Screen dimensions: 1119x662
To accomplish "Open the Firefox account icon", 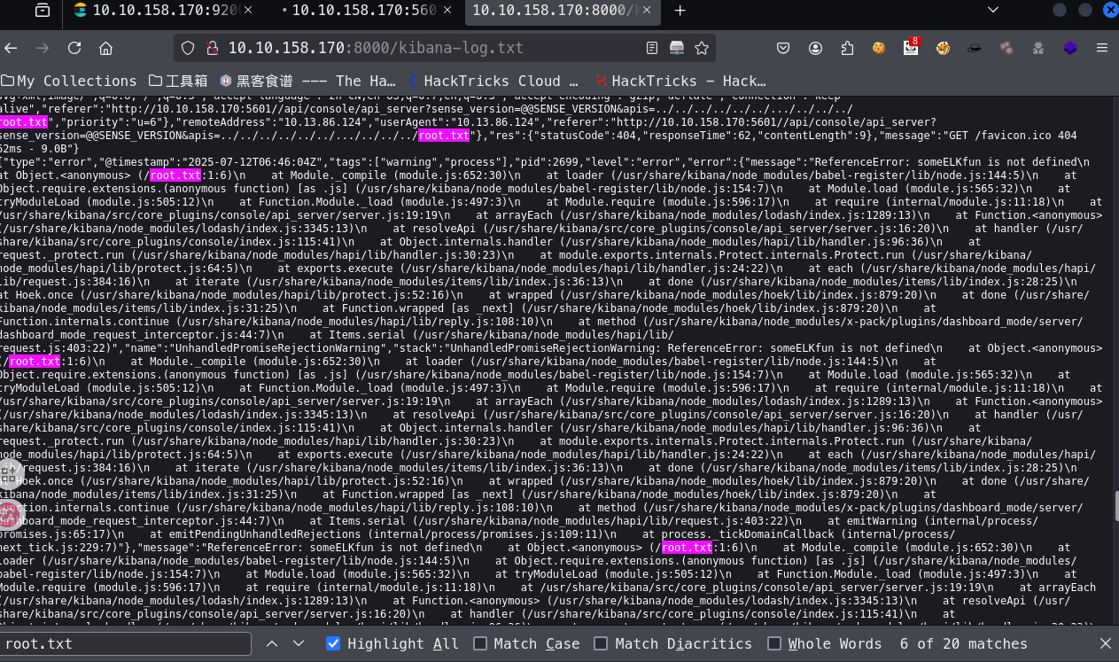I will (x=815, y=48).
